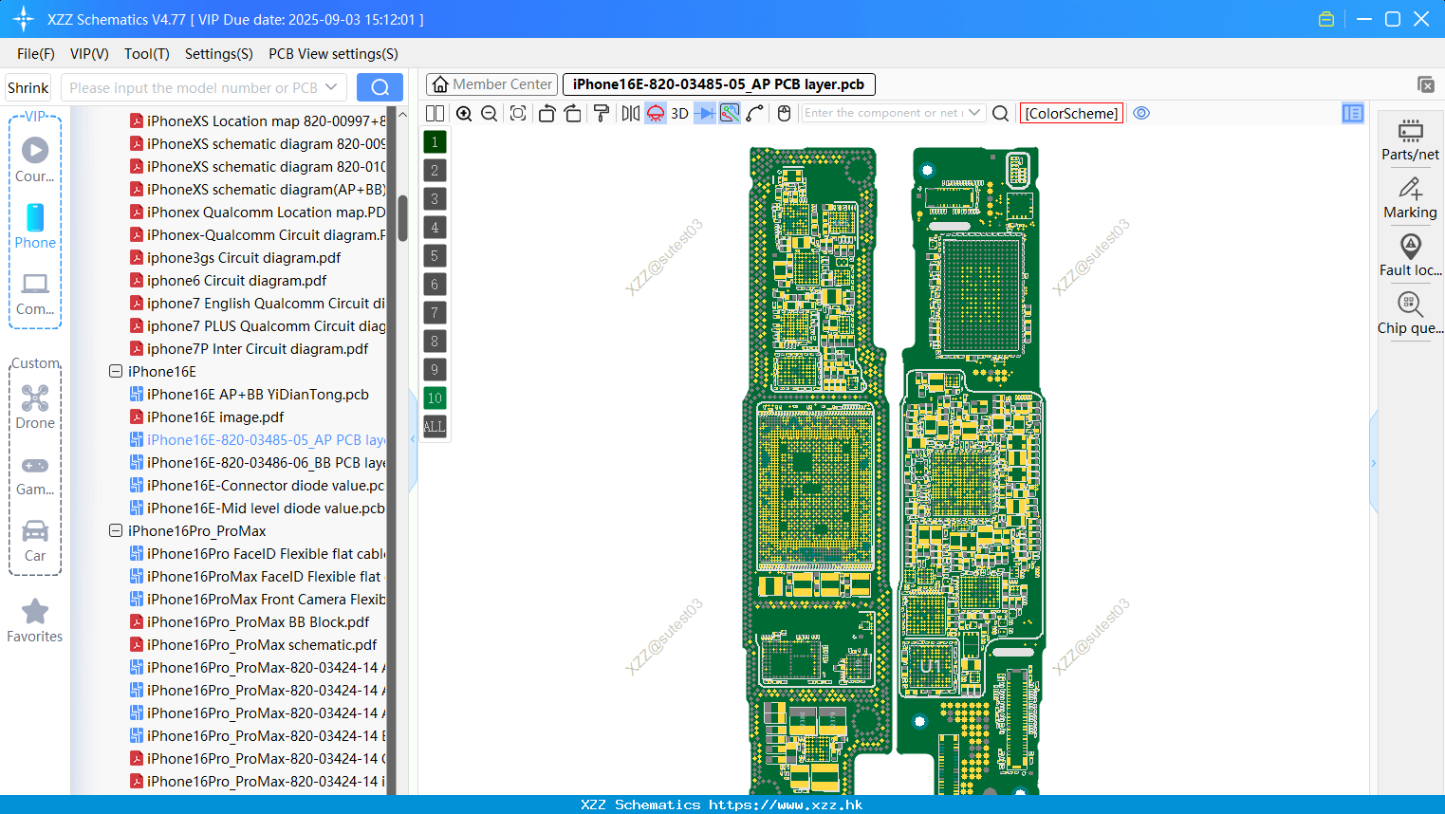Click the file tree vertical scrollbar
The height and width of the screenshot is (814, 1445).
click(402, 217)
